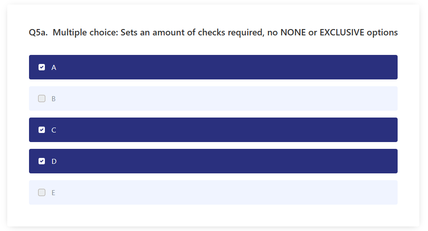Viewport: 428px width, 231px height.
Task: Click the letter label E
Action: (x=53, y=193)
